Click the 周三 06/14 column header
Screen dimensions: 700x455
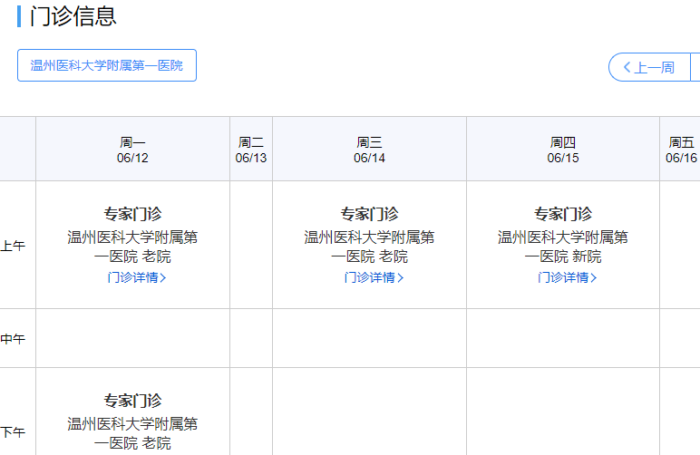tap(369, 150)
